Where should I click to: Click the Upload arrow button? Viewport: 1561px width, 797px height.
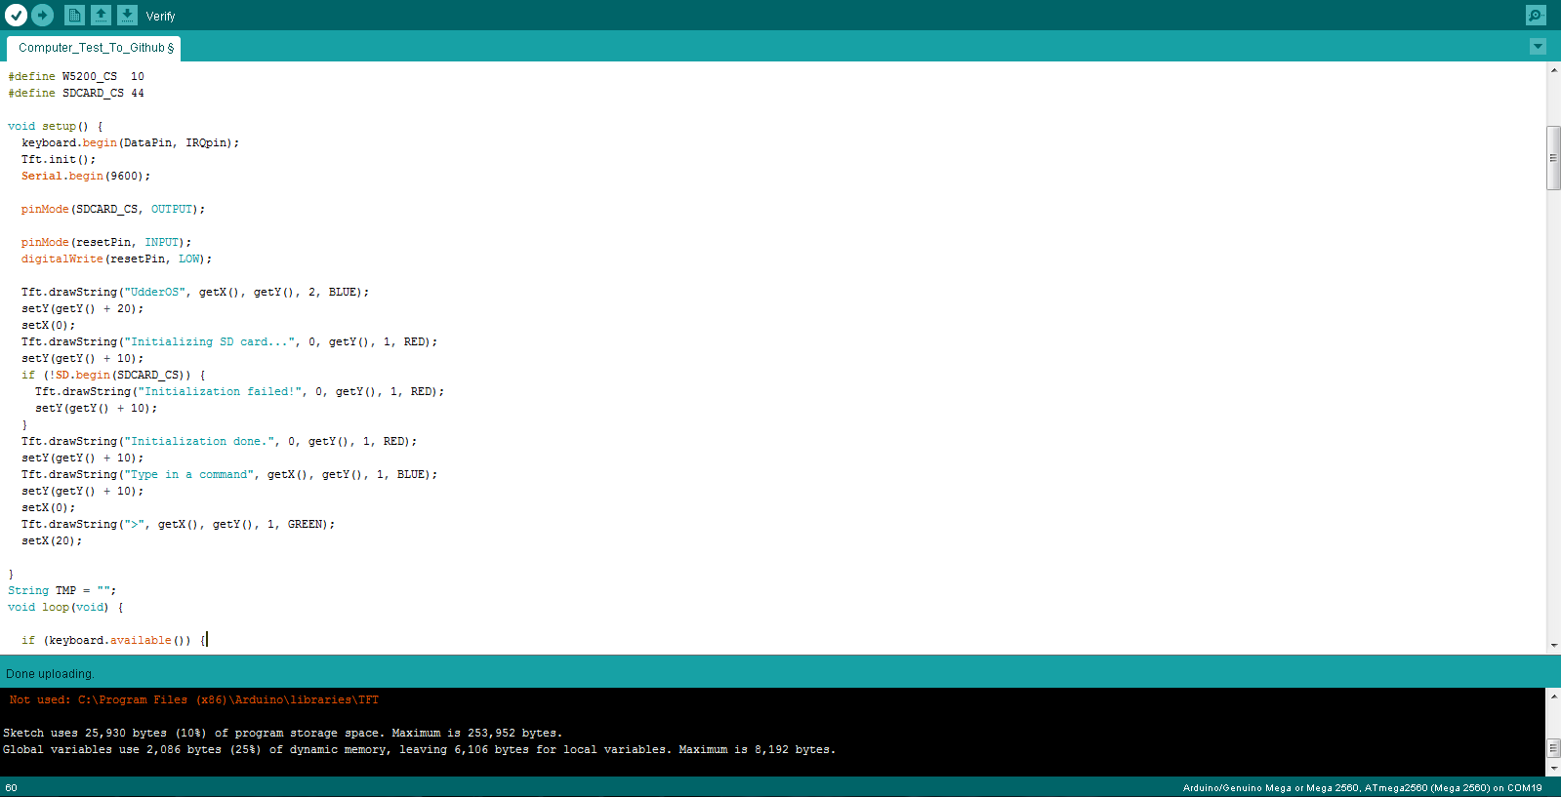point(43,16)
